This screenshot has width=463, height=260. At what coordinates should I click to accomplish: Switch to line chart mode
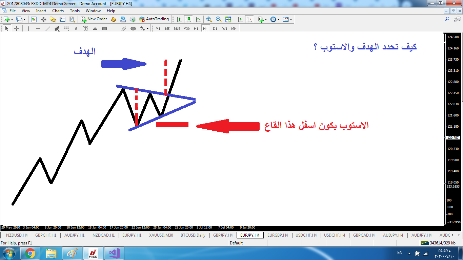198,19
